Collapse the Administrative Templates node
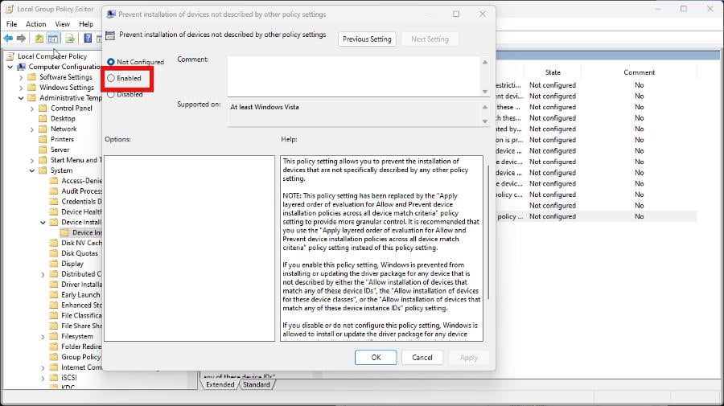 click(21, 98)
